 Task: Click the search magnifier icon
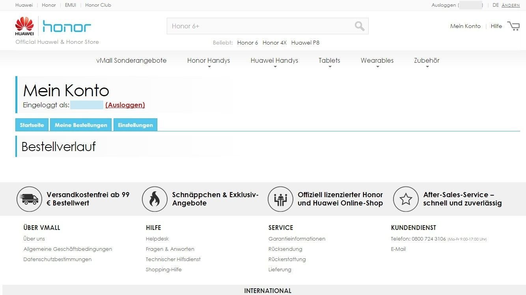tap(359, 26)
